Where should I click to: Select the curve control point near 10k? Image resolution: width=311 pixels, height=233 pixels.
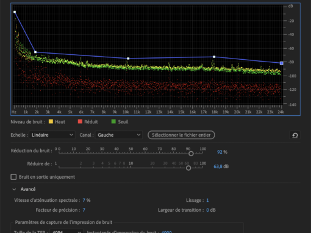pos(128,59)
